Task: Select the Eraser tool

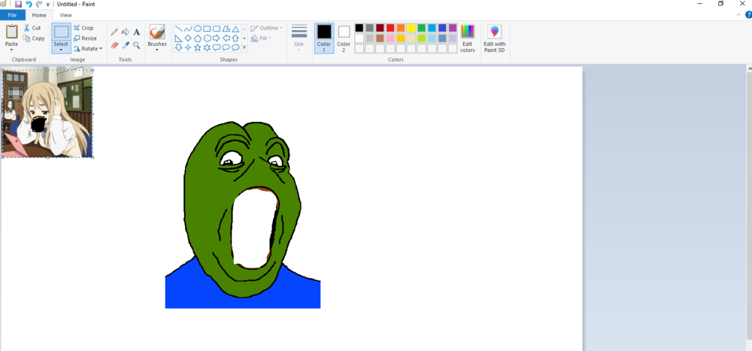Action: 114,45
